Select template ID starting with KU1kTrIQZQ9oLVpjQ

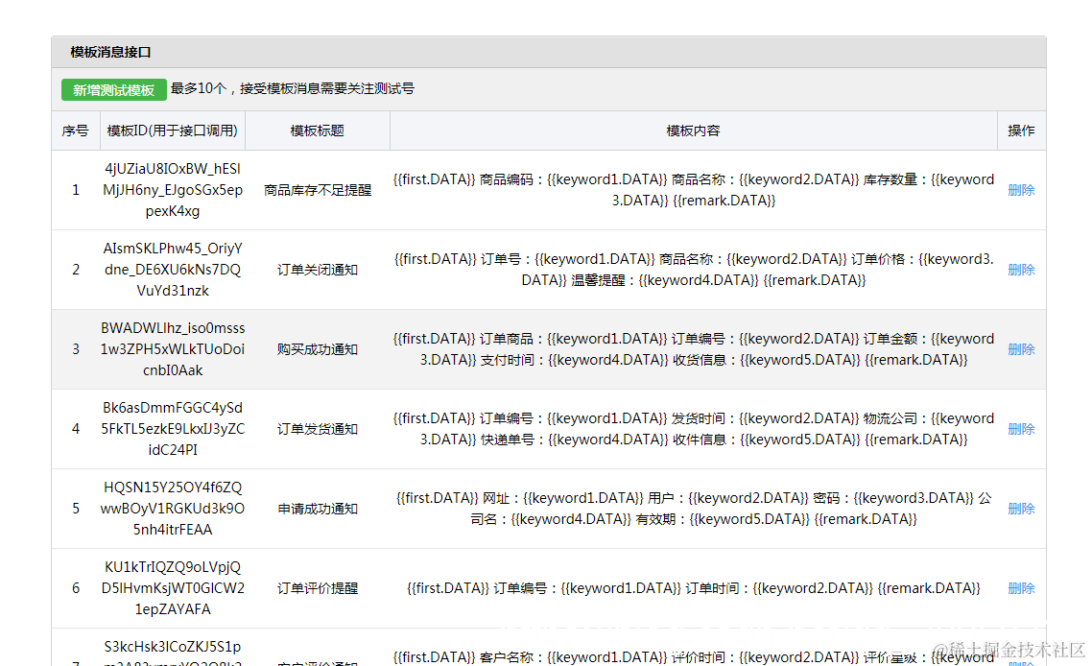click(x=173, y=588)
